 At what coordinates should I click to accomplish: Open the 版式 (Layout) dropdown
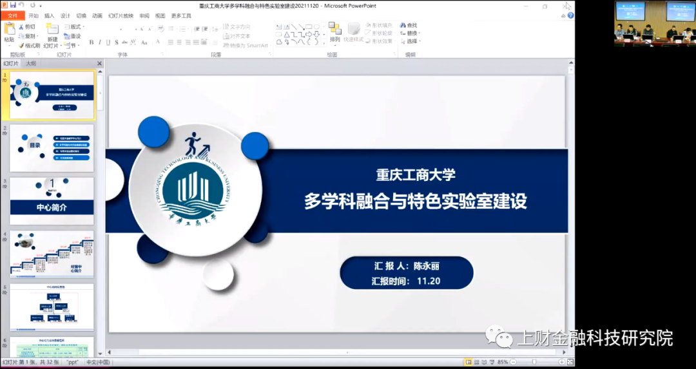pos(74,27)
